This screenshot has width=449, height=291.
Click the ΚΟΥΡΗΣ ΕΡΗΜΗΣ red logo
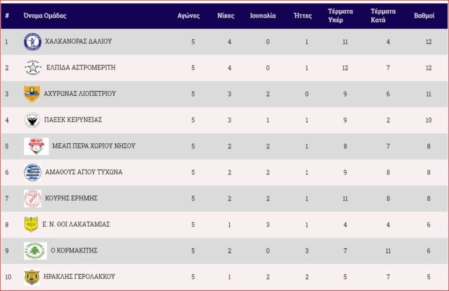point(32,199)
